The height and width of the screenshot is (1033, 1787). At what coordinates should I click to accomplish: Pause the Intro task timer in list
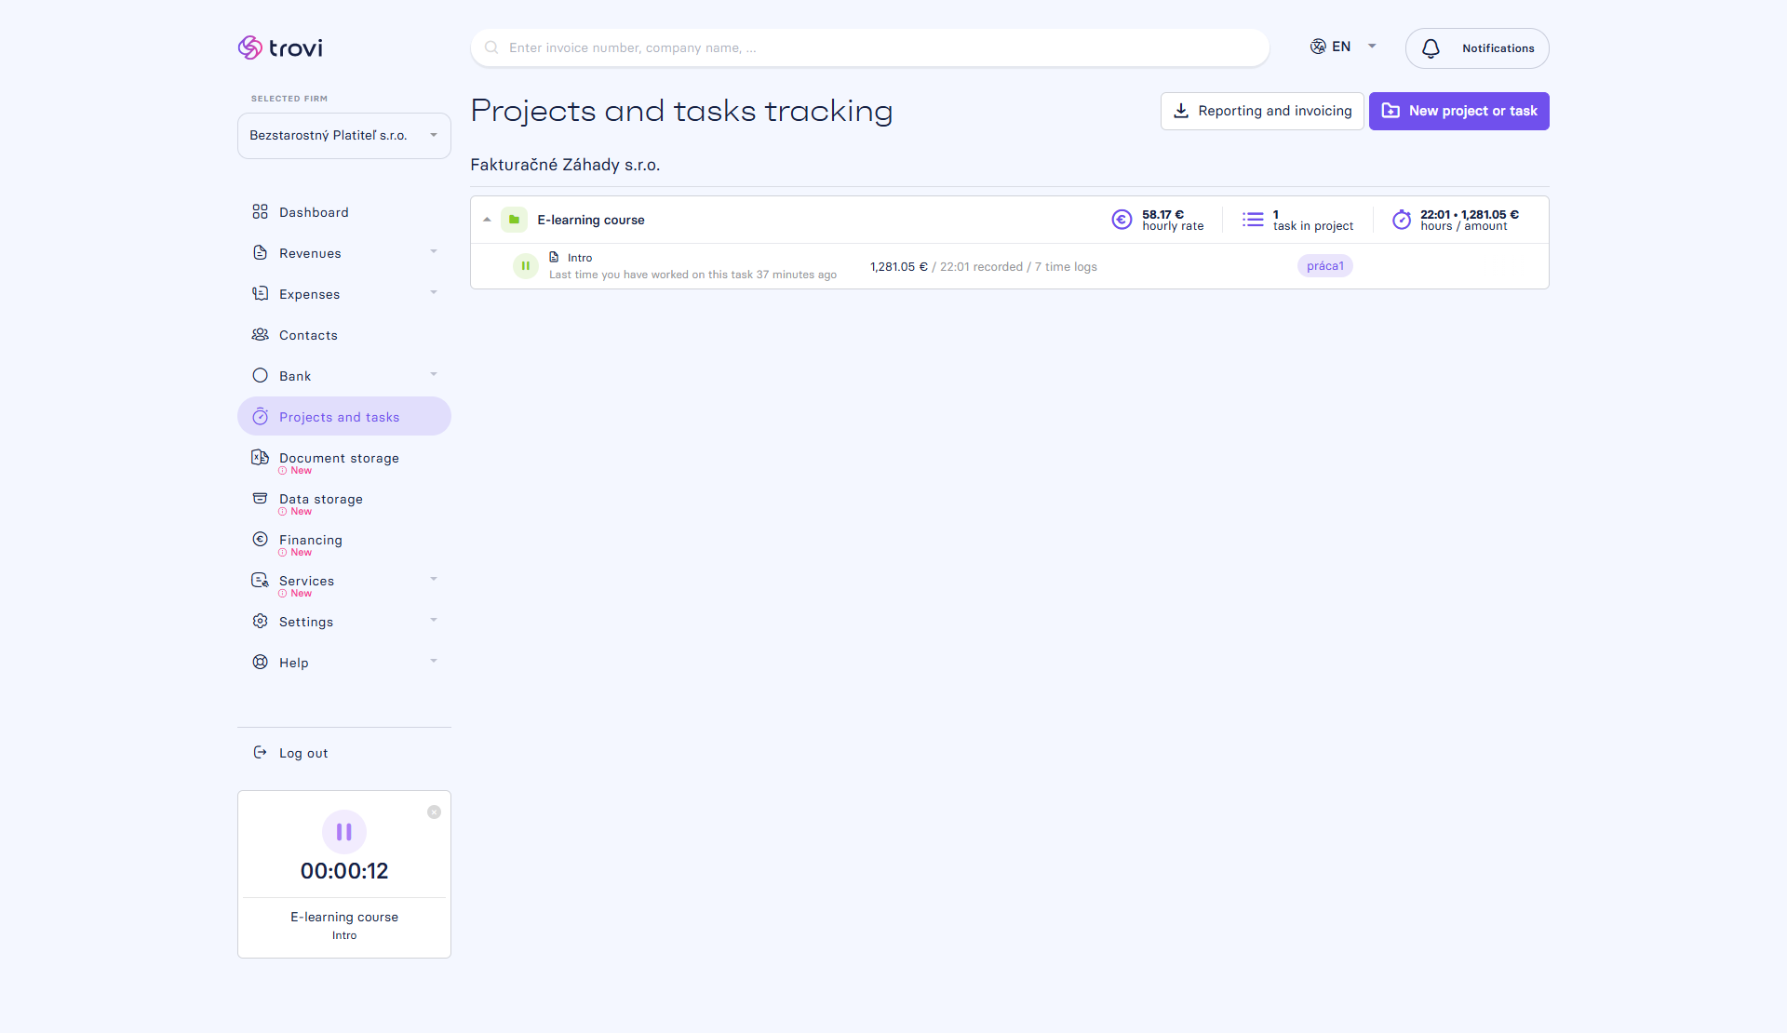click(526, 266)
